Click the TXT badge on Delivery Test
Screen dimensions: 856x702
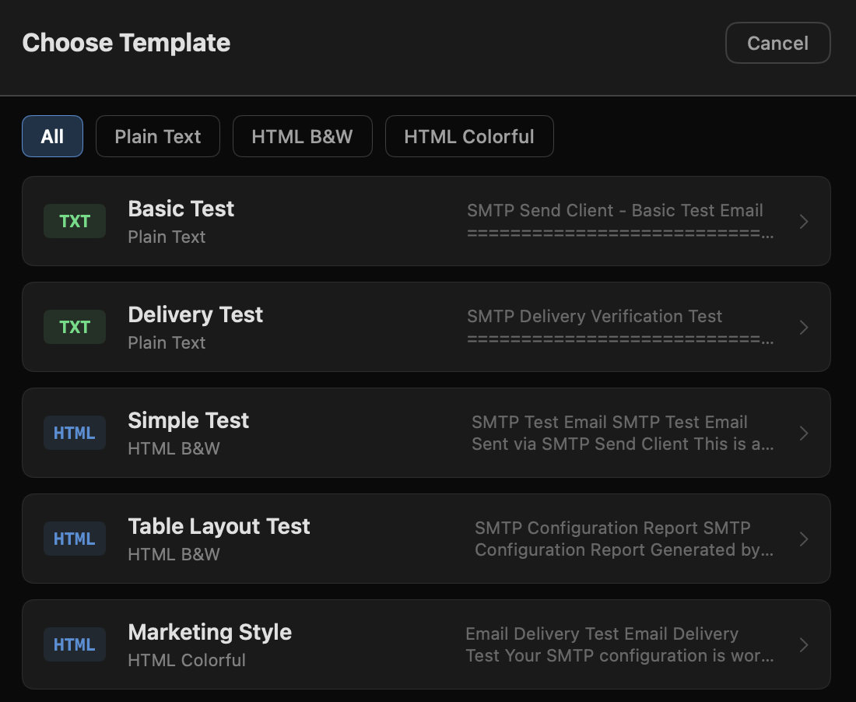74,327
